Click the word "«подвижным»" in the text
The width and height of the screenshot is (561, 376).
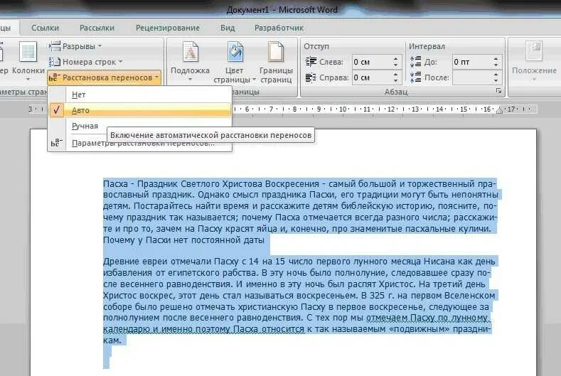[421, 329]
